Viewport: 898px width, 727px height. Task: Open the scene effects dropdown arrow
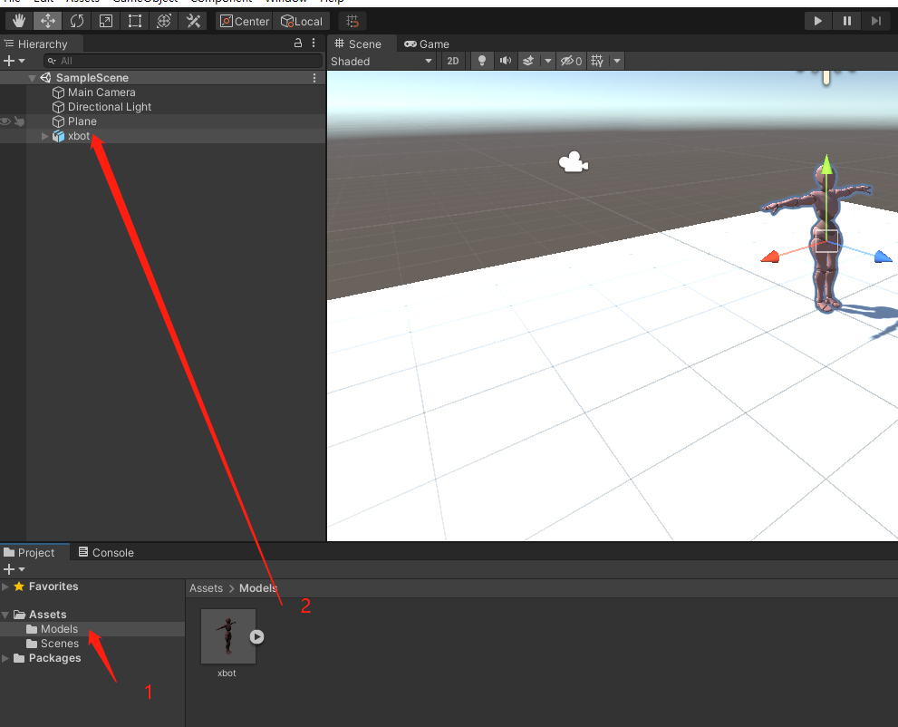tap(547, 62)
